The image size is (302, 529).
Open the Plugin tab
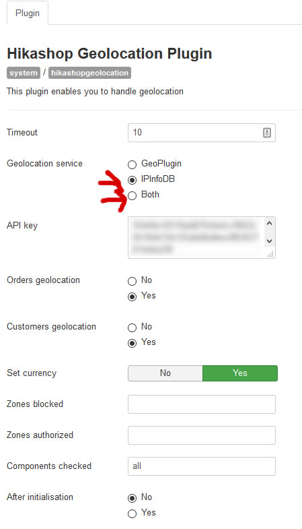(x=28, y=13)
